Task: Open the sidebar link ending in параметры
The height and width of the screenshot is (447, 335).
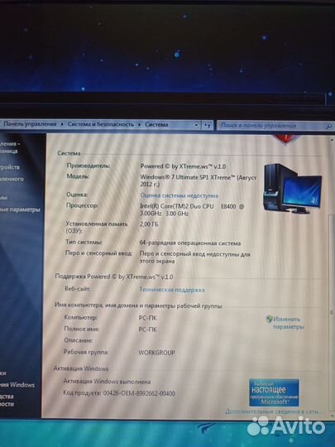Action: point(20,209)
